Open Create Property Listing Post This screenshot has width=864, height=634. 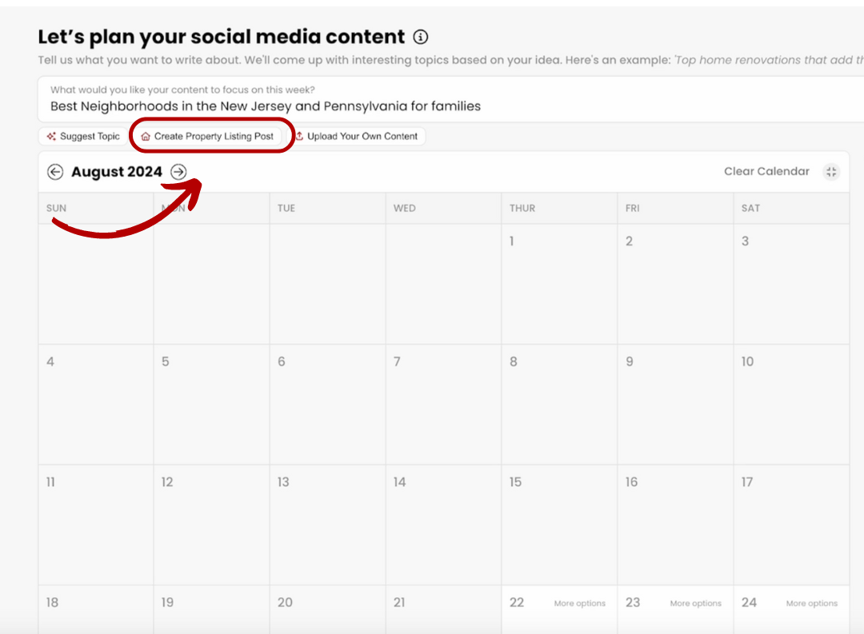point(208,136)
